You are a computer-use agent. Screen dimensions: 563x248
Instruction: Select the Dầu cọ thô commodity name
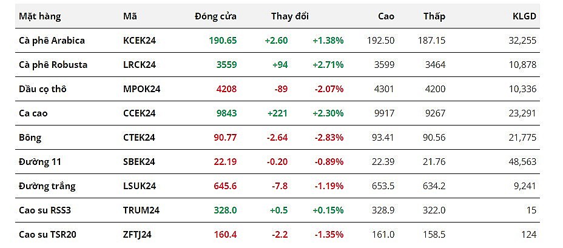[42, 89]
